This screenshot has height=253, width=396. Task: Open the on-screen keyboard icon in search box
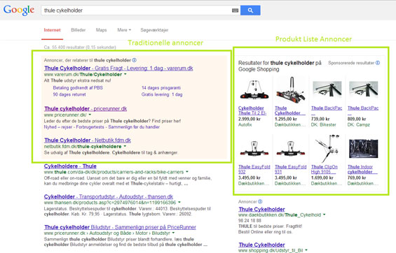click(235, 10)
